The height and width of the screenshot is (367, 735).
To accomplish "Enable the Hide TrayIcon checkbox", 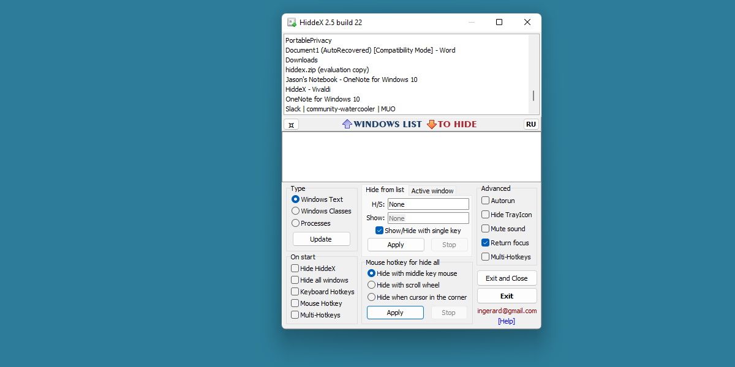I will tap(486, 215).
